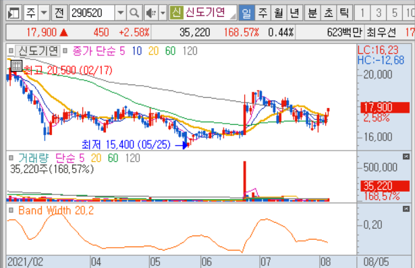The height and width of the screenshot is (268, 415).
Task: Click the stock name 신도기연
Action: click(x=205, y=12)
